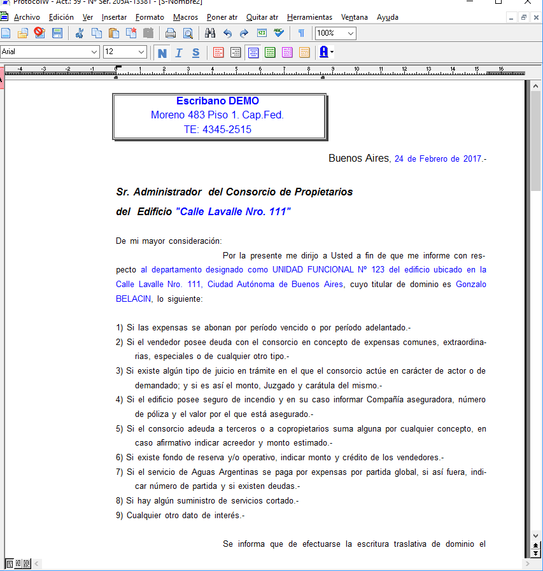Click the "Escribano DEMO" header text
Image resolution: width=543 pixels, height=571 pixels.
click(218, 101)
